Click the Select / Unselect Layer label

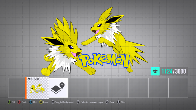pos(92,102)
